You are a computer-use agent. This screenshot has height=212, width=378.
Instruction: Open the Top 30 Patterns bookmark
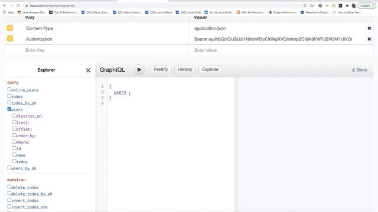pos(63,12)
